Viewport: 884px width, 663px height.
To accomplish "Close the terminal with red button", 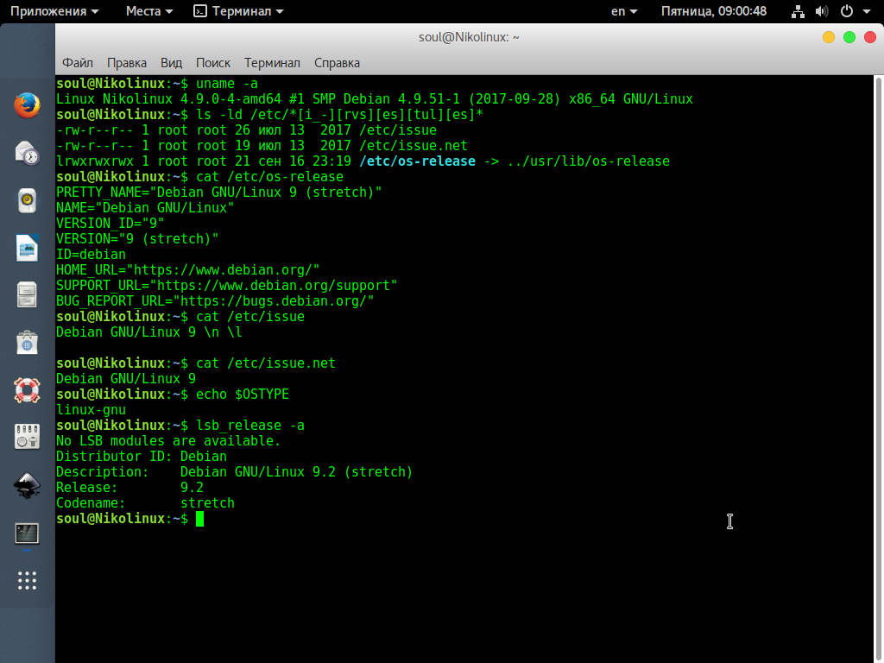I will (x=870, y=37).
